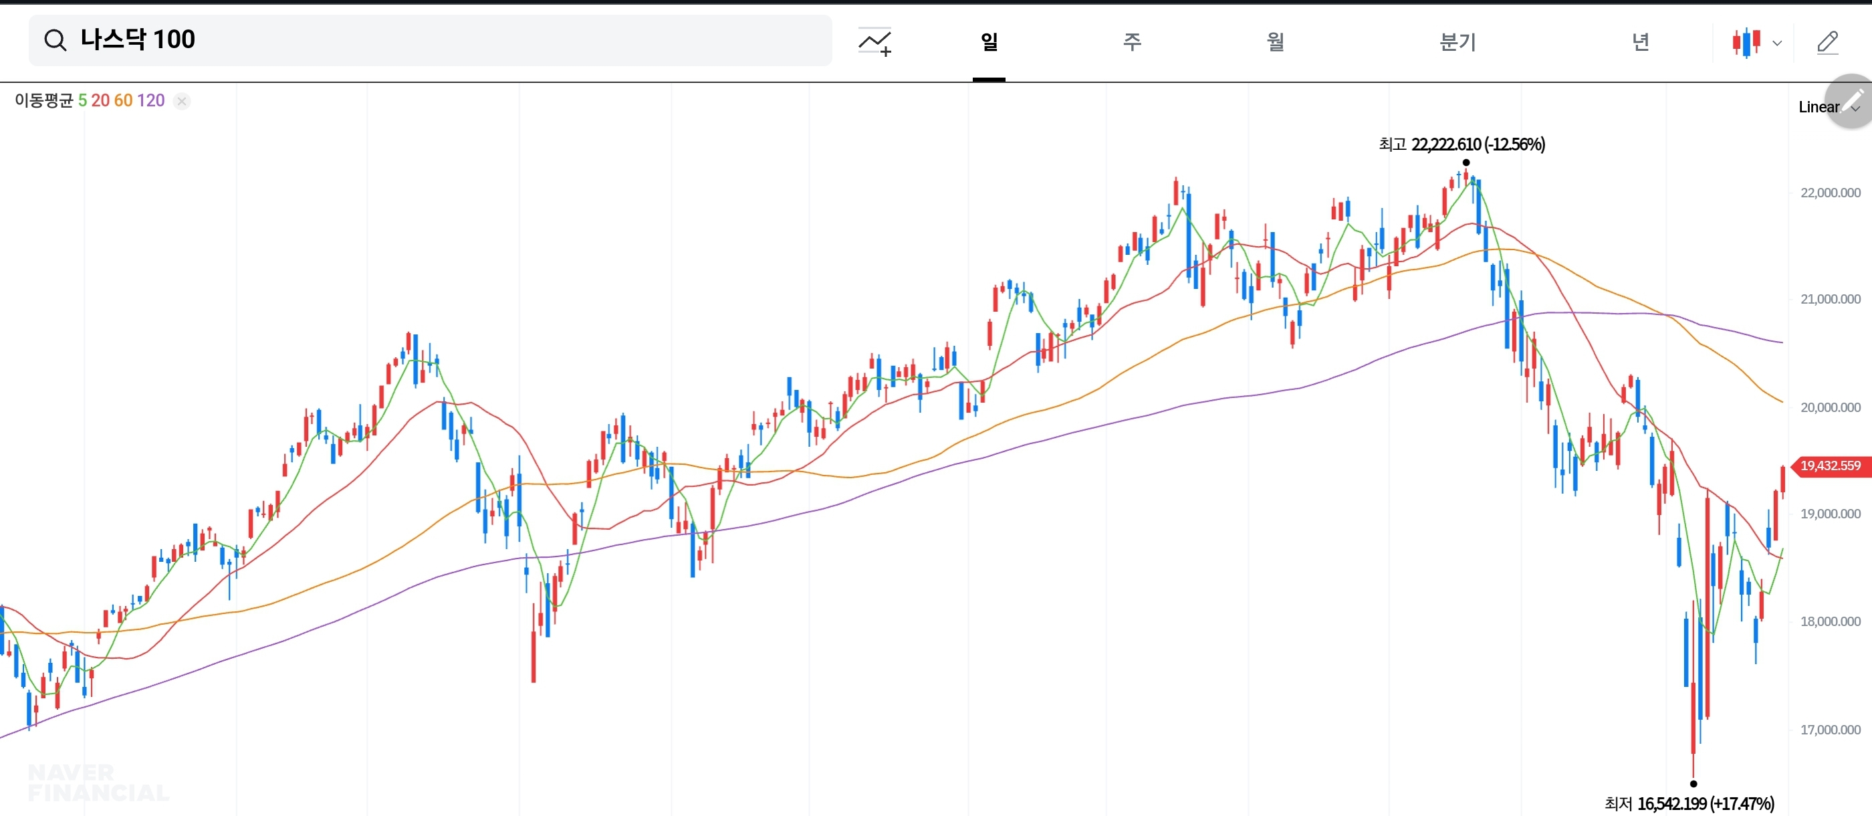Switch to the 분기 quarterly tab
The width and height of the screenshot is (1872, 816).
click(x=1457, y=41)
